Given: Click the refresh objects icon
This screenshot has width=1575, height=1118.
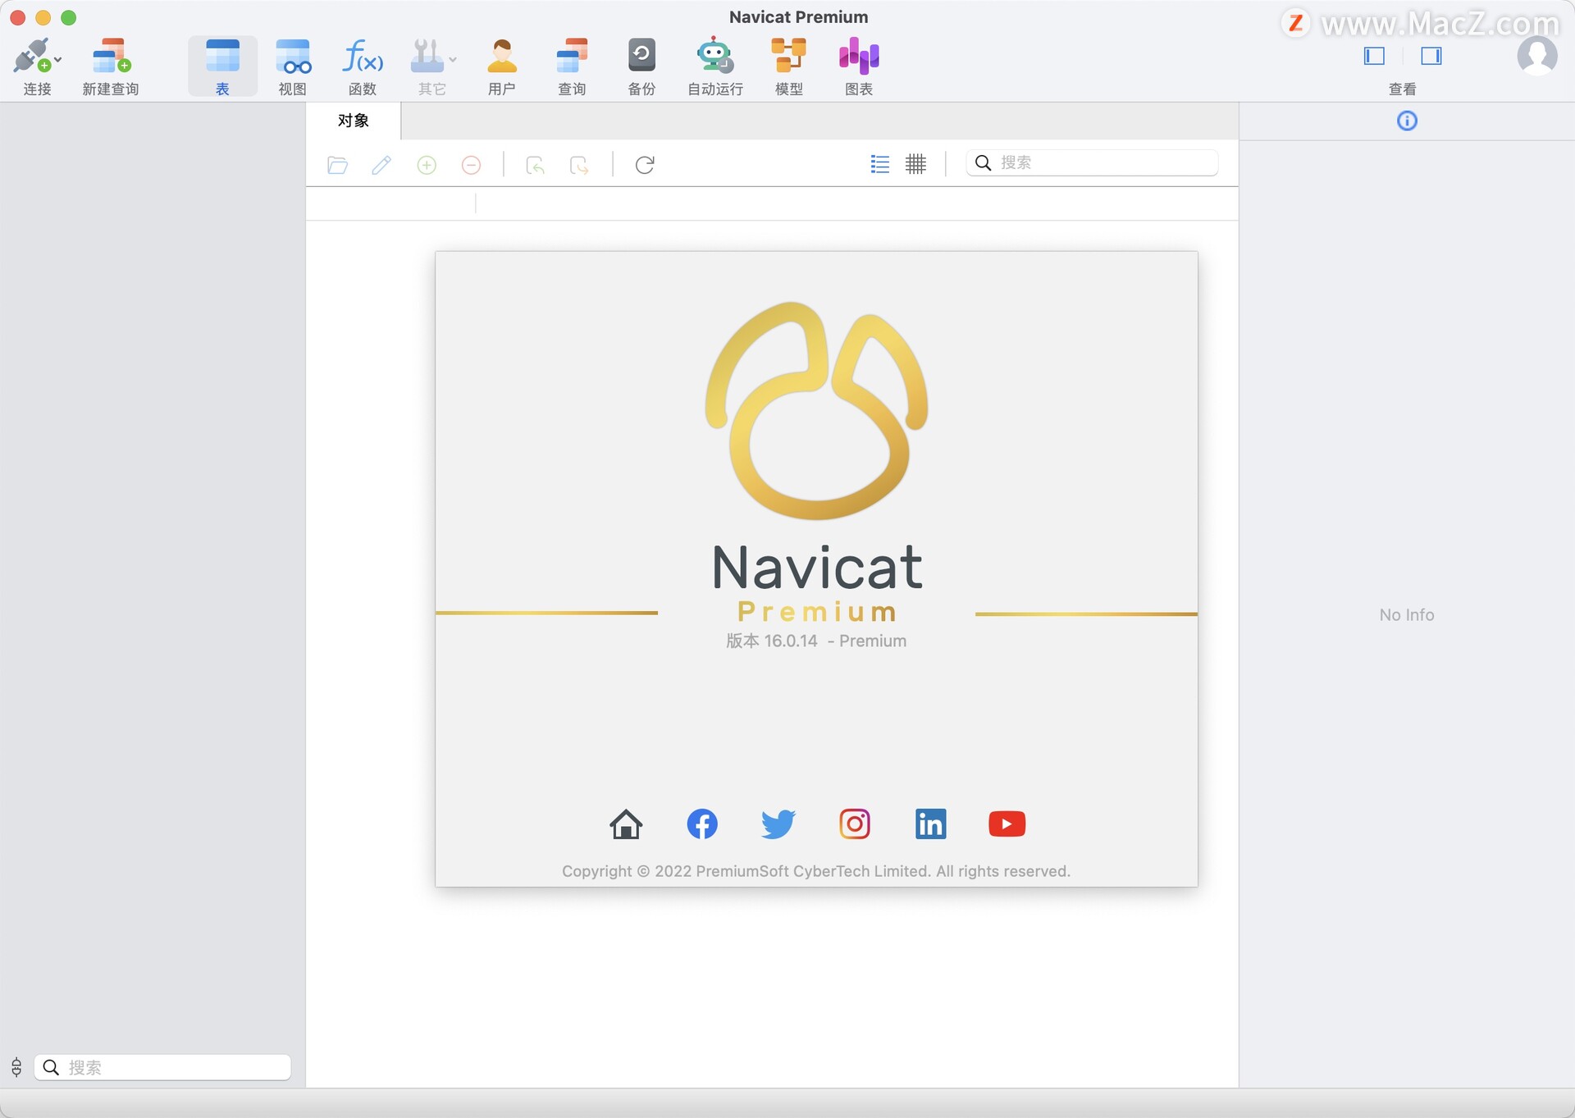Looking at the screenshot, I should [645, 165].
